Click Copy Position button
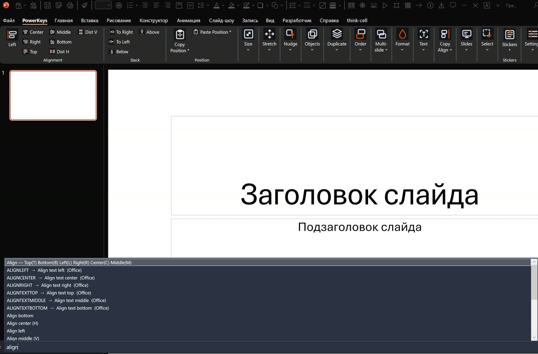The width and height of the screenshot is (538, 354). pyautogui.click(x=180, y=41)
